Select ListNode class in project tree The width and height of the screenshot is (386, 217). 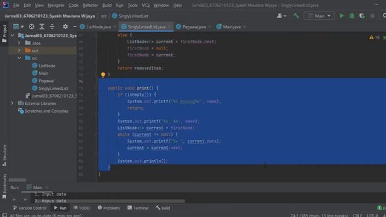pyautogui.click(x=44, y=66)
